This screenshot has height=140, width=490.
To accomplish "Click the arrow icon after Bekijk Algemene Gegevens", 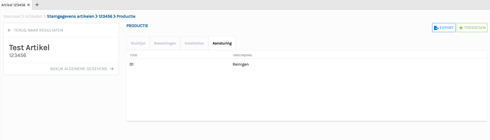I will (x=112, y=69).
